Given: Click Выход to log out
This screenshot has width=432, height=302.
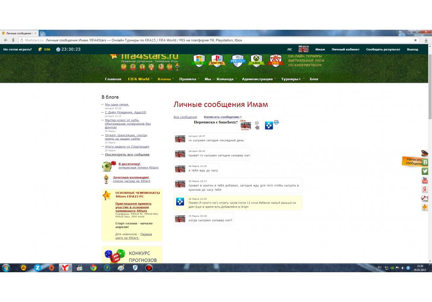Looking at the screenshot, I should [x=413, y=50].
